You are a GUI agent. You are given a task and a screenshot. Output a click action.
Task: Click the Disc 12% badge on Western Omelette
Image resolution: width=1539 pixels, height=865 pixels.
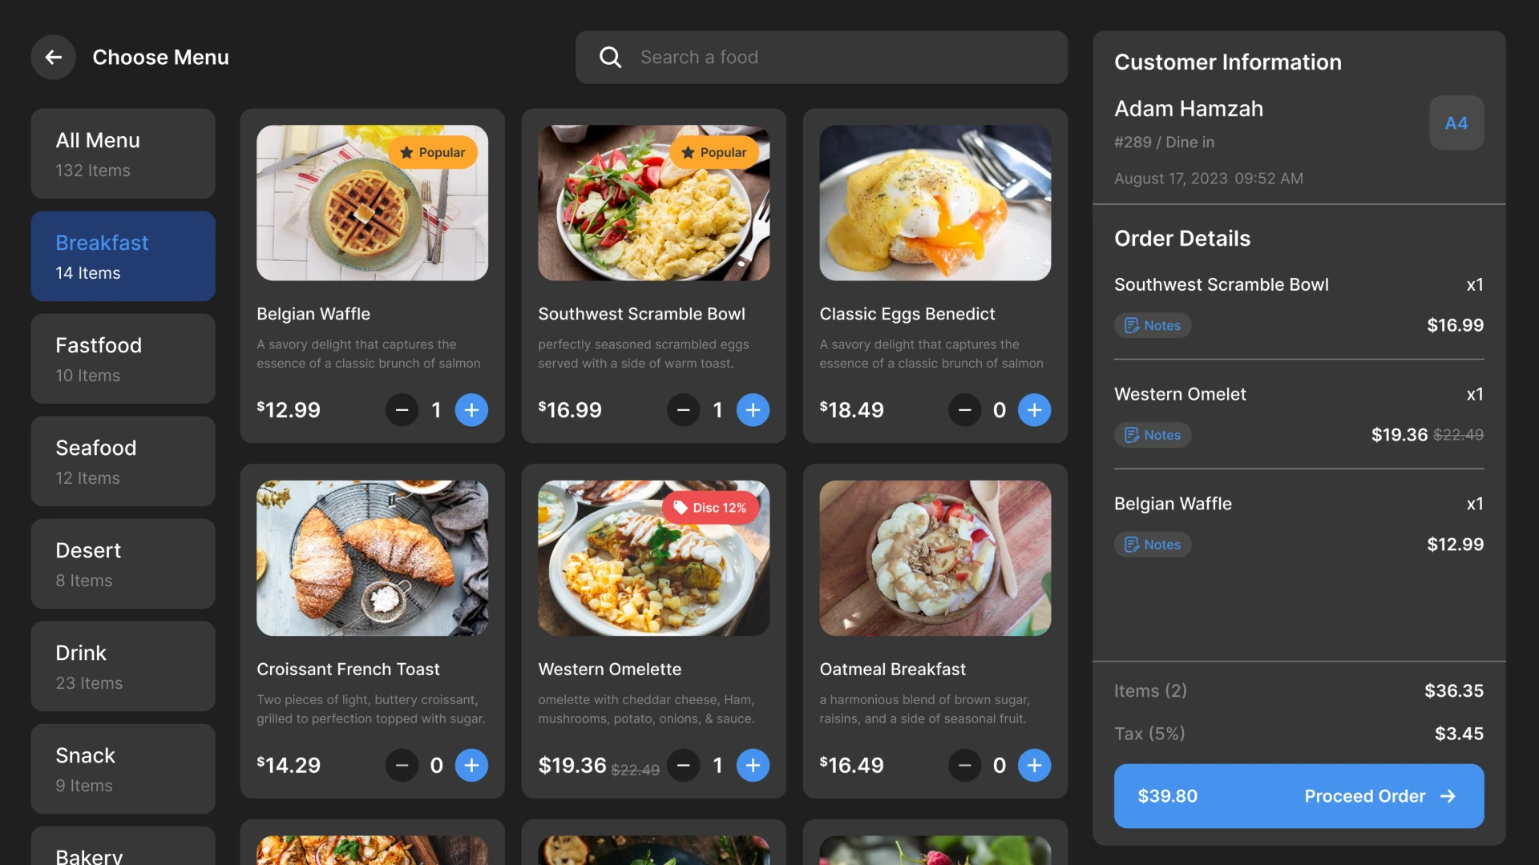(710, 507)
